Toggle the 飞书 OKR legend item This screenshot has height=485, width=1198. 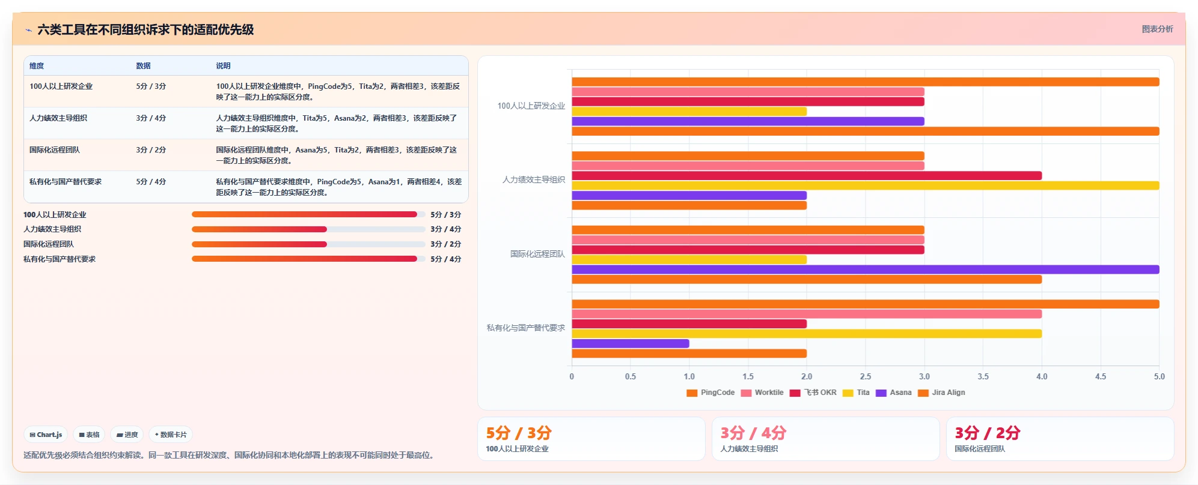click(813, 393)
